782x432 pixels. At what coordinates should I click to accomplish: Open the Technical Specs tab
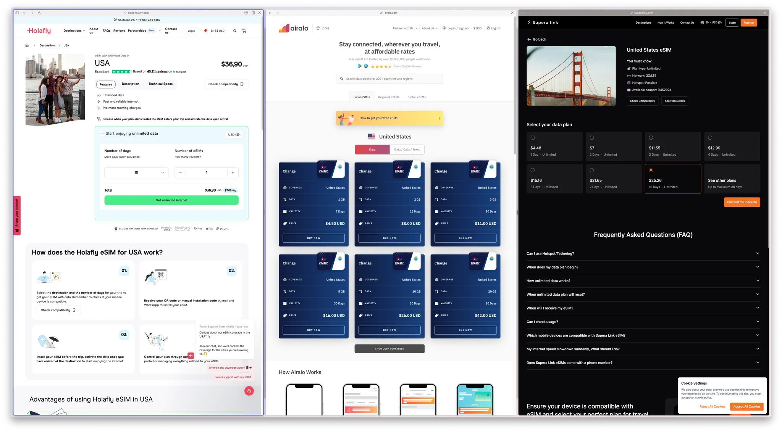[160, 84]
